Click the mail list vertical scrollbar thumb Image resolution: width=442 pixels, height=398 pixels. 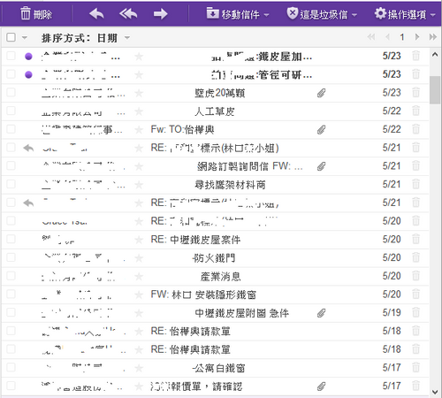435,90
